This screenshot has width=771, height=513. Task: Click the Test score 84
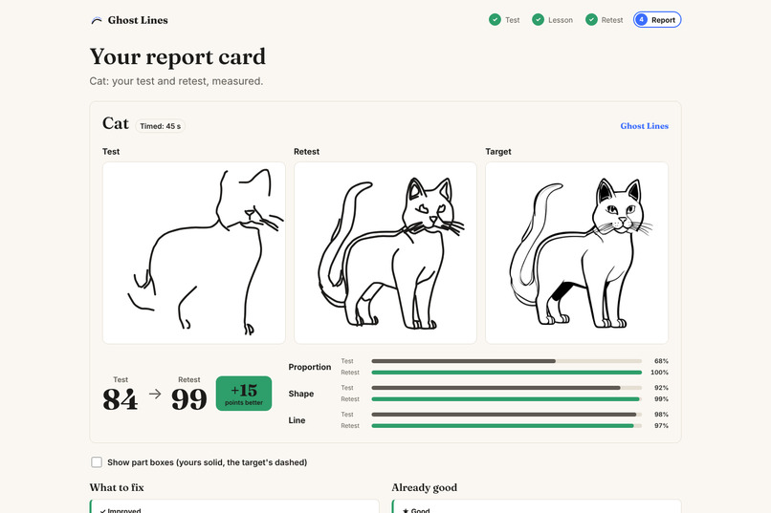[x=120, y=399]
